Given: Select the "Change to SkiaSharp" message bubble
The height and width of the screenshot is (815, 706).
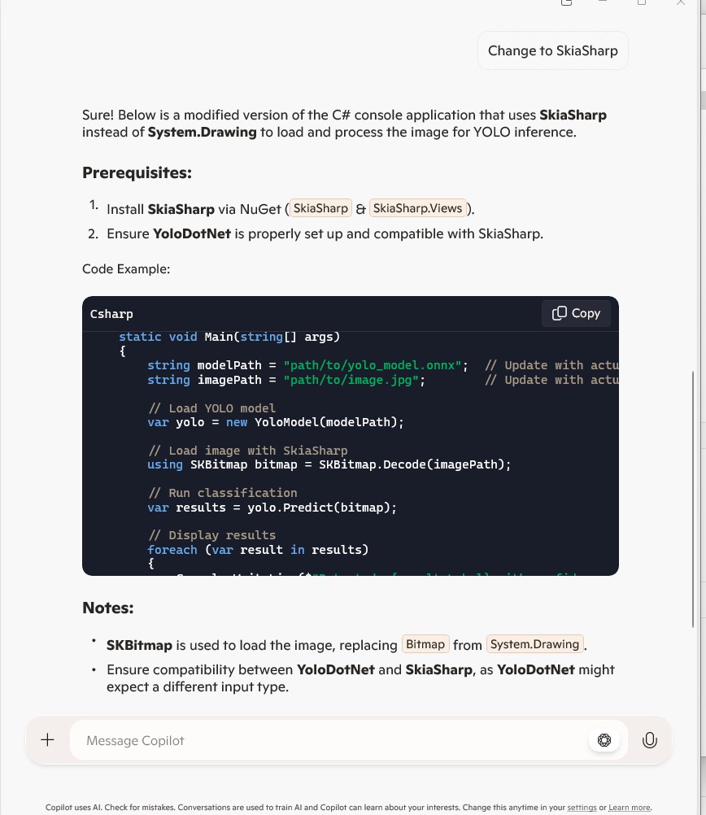Looking at the screenshot, I should coord(552,51).
